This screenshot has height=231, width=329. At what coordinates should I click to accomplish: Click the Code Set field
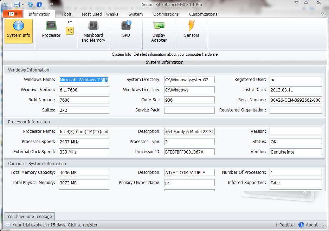pyautogui.click(x=189, y=100)
